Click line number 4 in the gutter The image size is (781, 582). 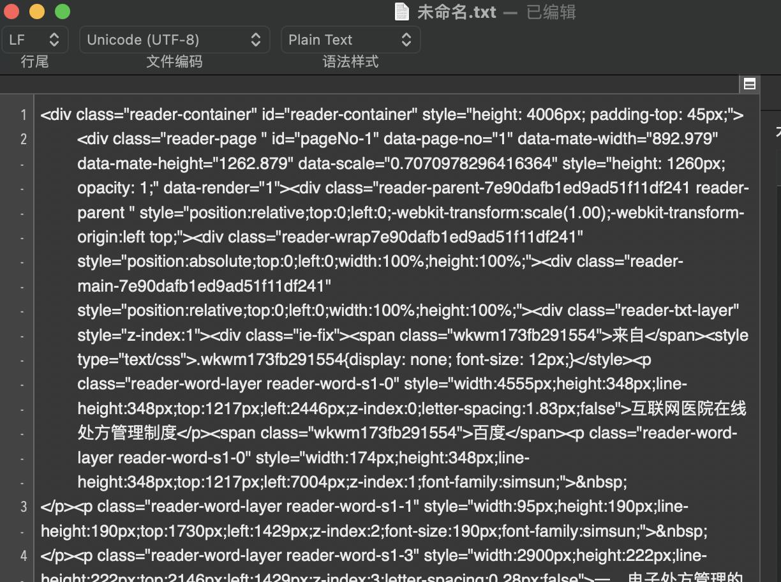pyautogui.click(x=23, y=555)
